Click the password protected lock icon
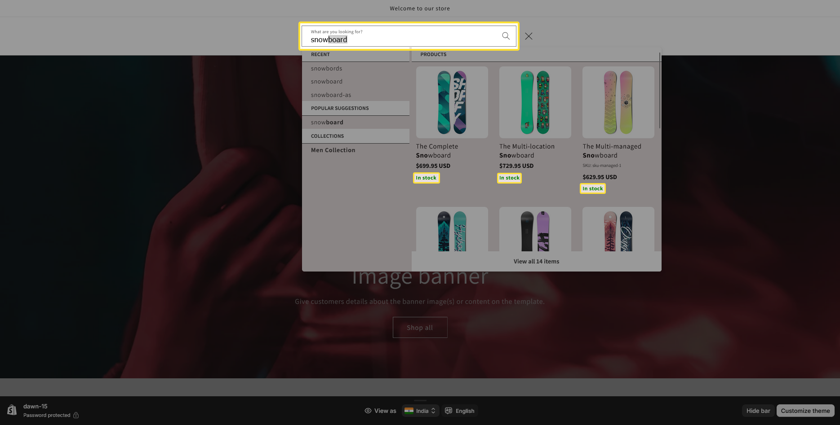This screenshot has width=840, height=425. (x=76, y=415)
